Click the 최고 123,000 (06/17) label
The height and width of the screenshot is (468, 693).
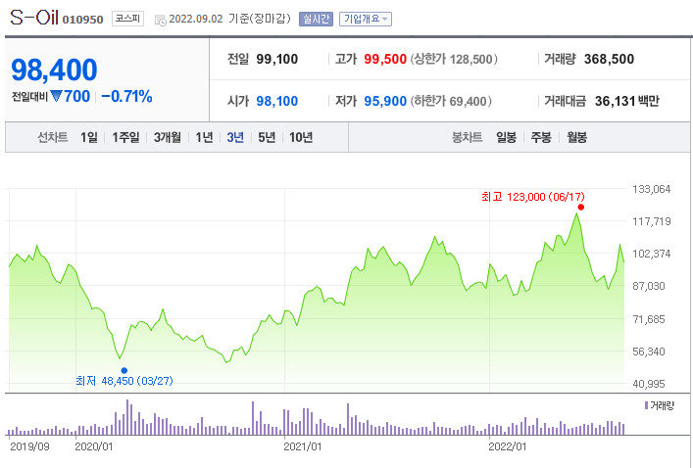[533, 197]
